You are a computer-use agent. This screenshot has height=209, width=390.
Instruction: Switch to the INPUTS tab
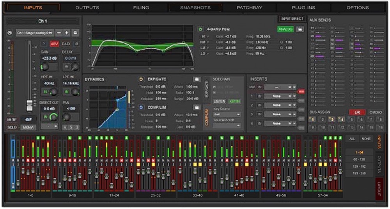pos(33,7)
